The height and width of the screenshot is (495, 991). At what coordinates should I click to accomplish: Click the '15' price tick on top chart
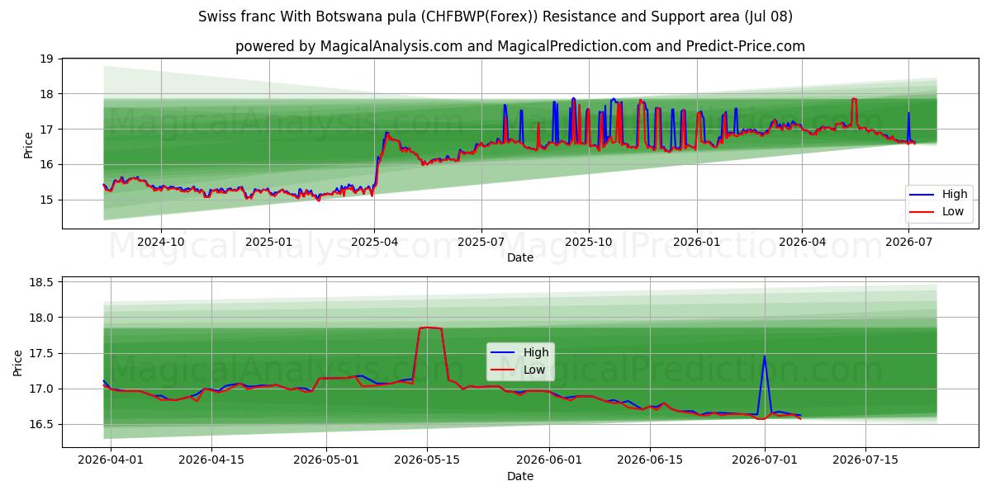point(46,200)
